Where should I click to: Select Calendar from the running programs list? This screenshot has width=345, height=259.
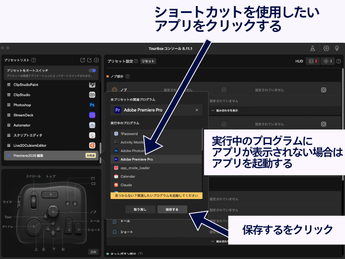click(x=128, y=177)
